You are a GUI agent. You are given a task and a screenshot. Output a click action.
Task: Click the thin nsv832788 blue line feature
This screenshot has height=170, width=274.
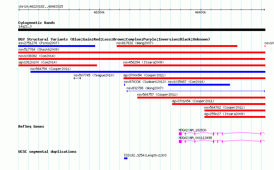(196, 91)
